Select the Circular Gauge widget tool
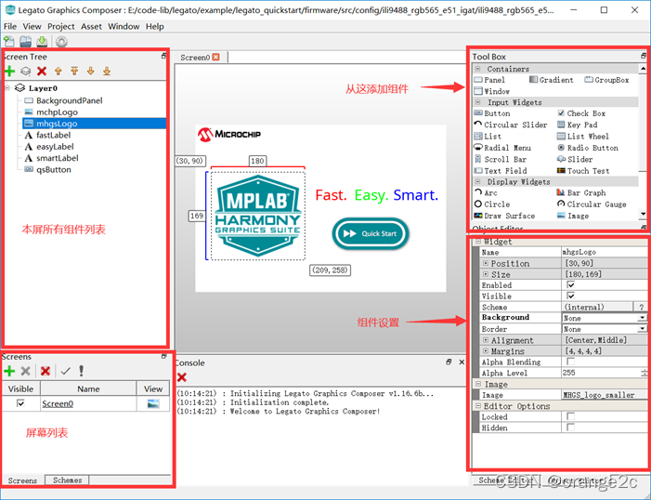 click(592, 204)
